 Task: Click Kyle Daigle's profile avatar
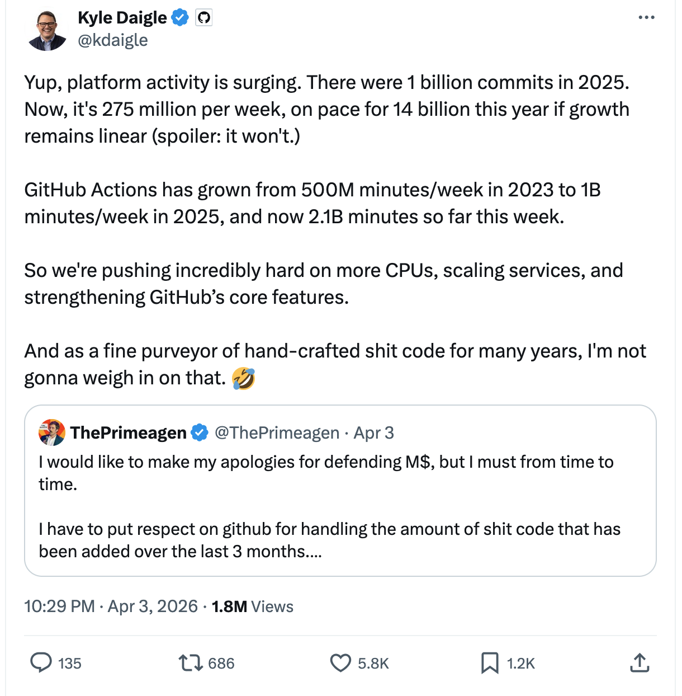coord(47,30)
